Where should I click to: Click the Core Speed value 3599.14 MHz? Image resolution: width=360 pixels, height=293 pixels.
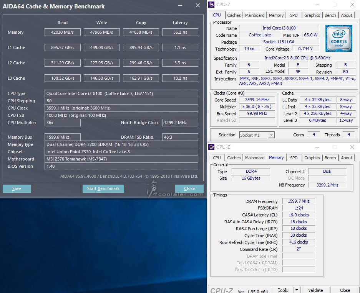257,100
